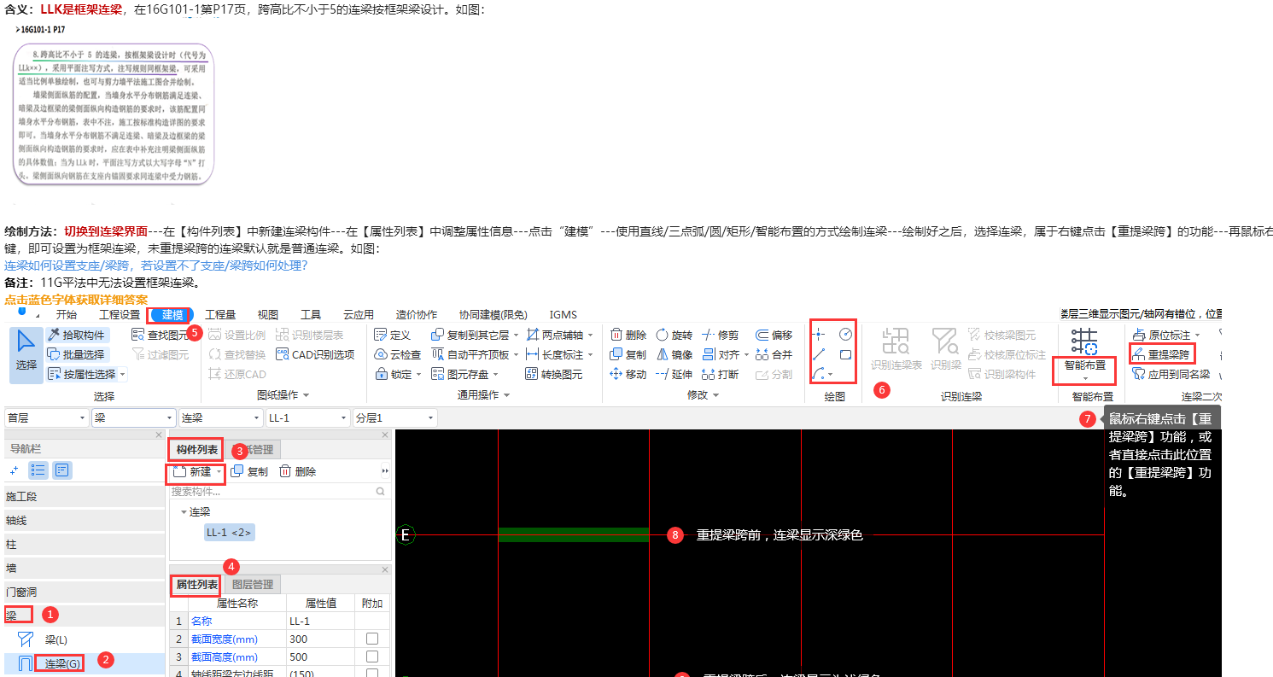Screen dimensions: 1273x677
Task: Close the 导航栏 panel
Action: [x=158, y=435]
